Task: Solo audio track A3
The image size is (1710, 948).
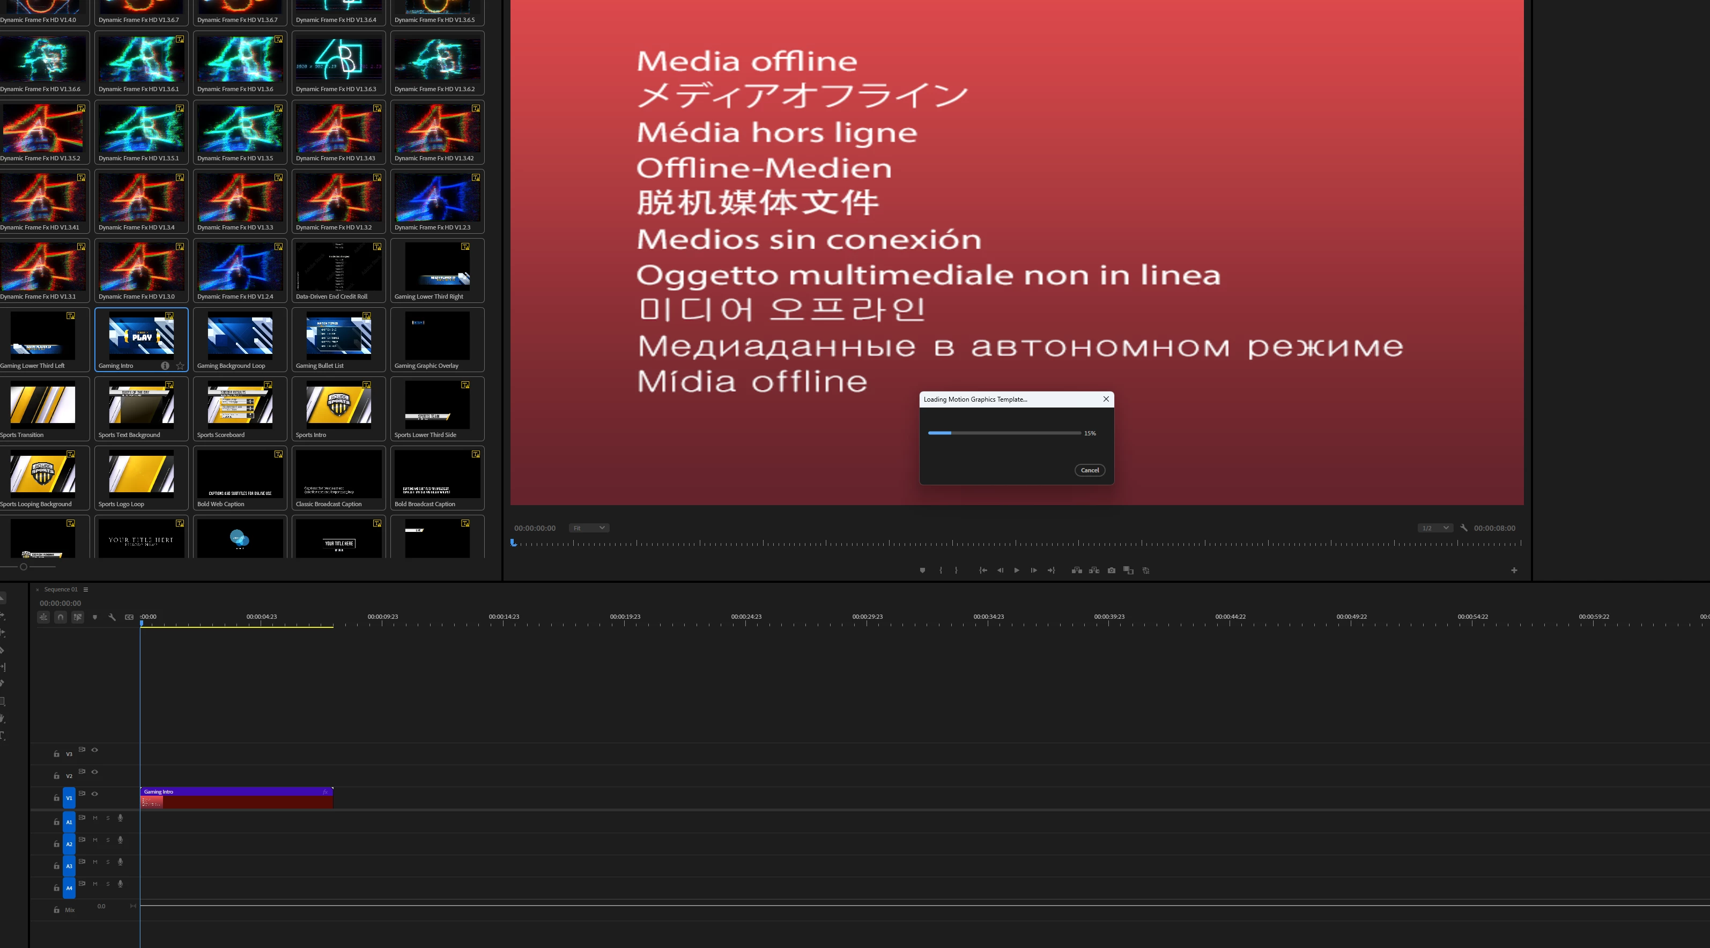Action: point(108,862)
